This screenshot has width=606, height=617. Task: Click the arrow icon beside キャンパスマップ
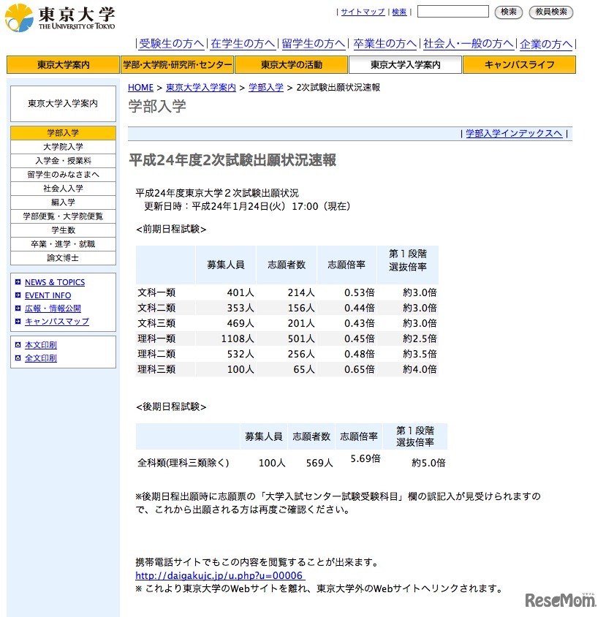(x=18, y=321)
